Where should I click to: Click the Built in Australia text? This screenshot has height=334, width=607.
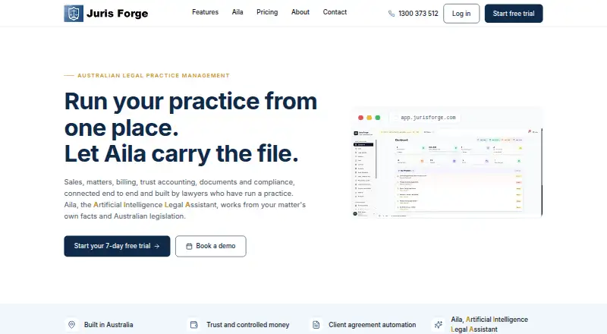click(x=109, y=325)
